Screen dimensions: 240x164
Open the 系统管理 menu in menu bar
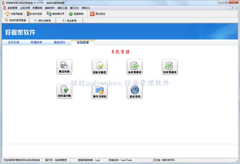pyautogui.click(x=12, y=8)
